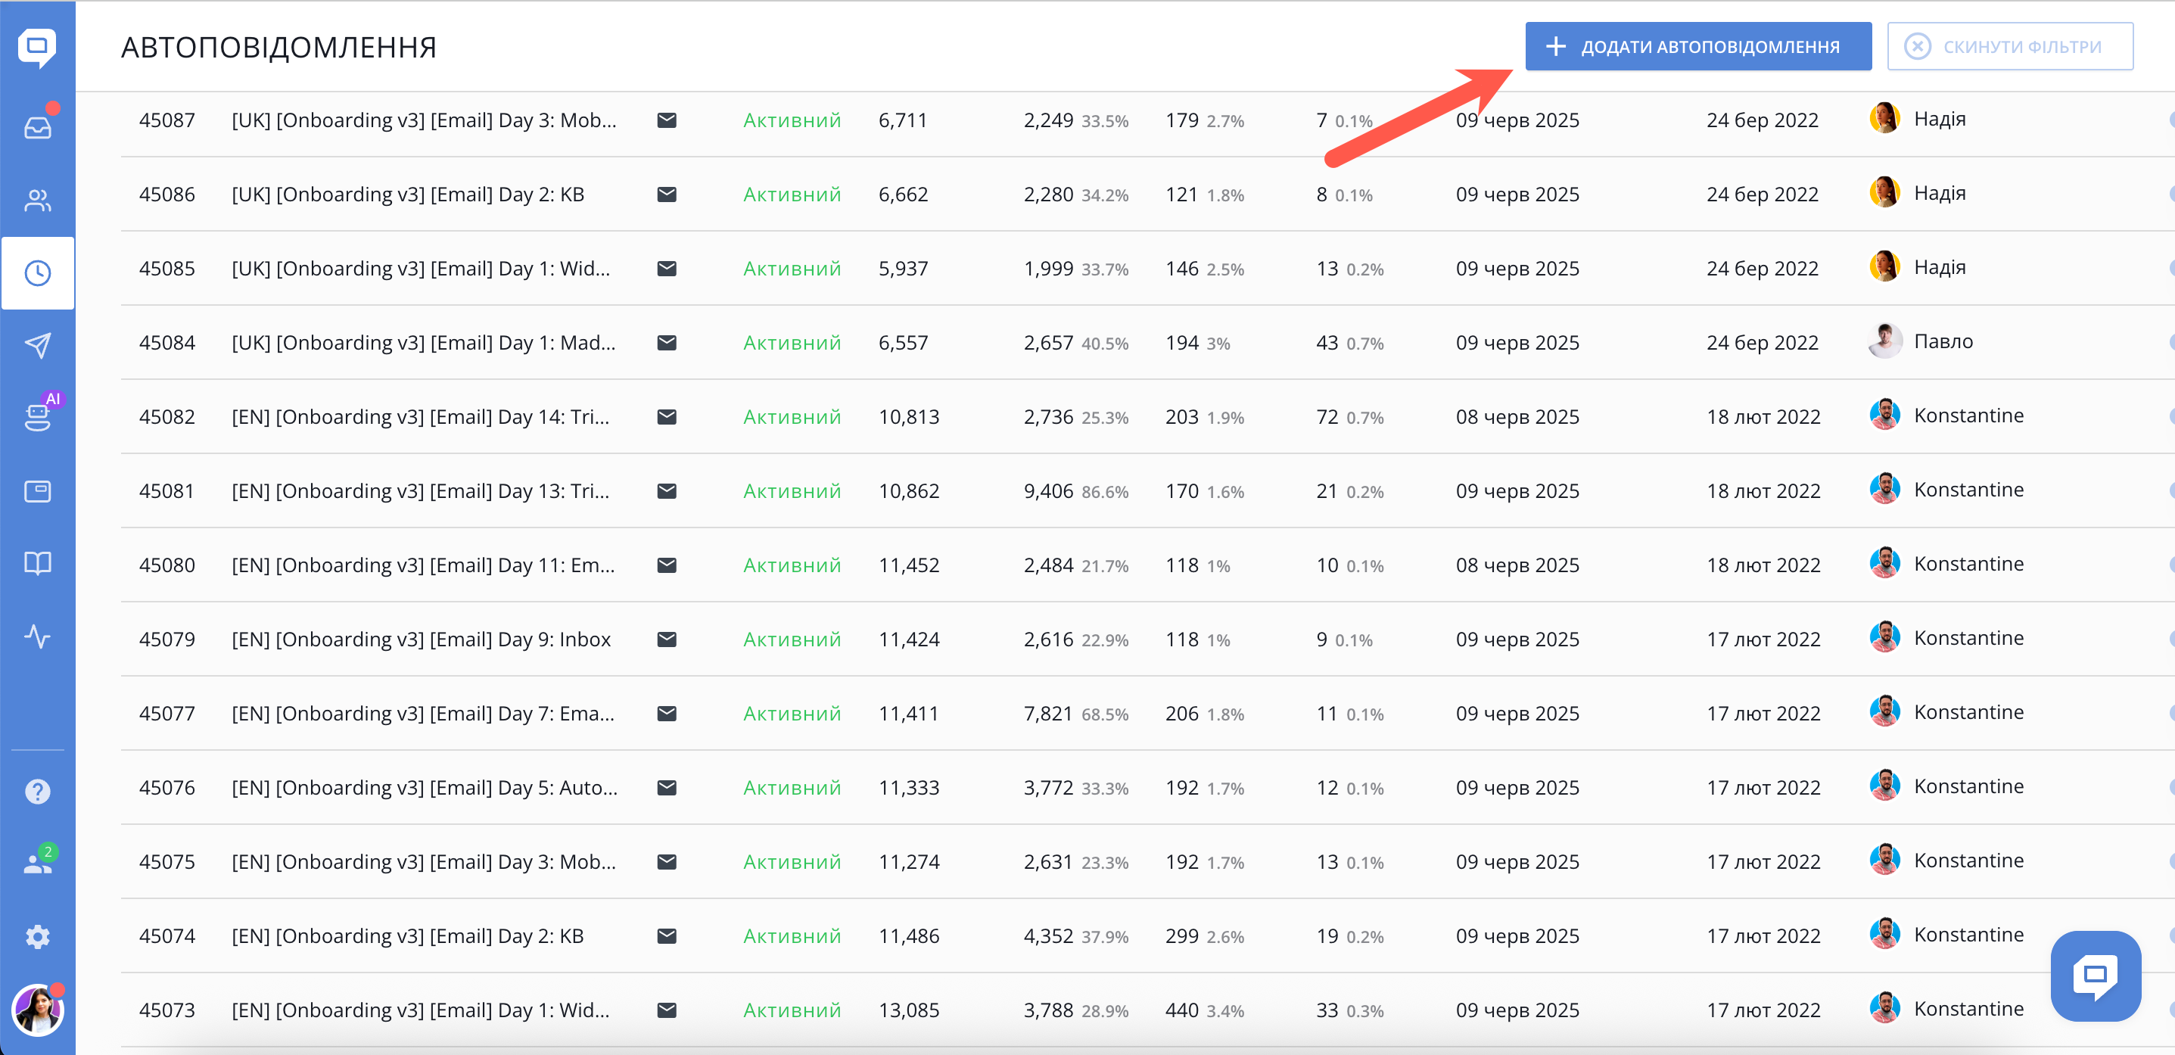2175x1055 pixels.
Task: Click Павло avatar in row 45084
Action: coord(1884,341)
